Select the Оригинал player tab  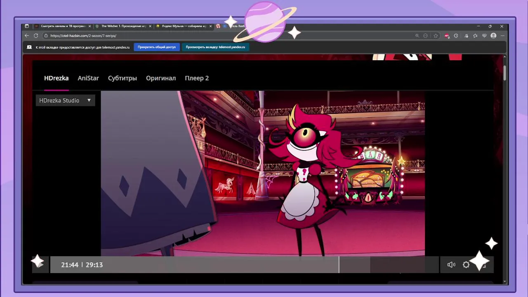click(x=161, y=78)
